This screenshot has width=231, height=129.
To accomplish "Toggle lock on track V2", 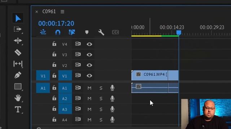I will [54, 64].
